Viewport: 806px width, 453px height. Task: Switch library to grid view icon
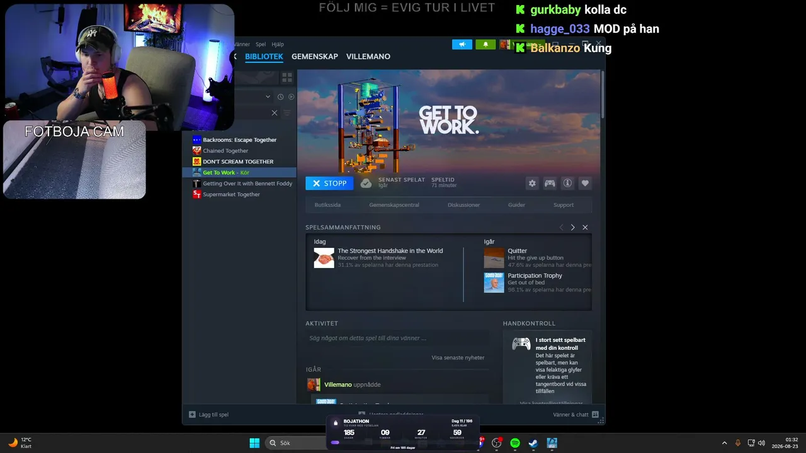click(287, 77)
